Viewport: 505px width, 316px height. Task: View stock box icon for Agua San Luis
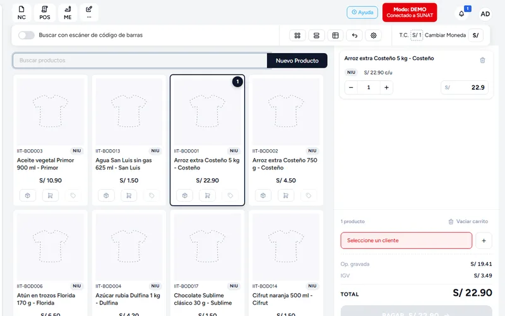[106, 195]
